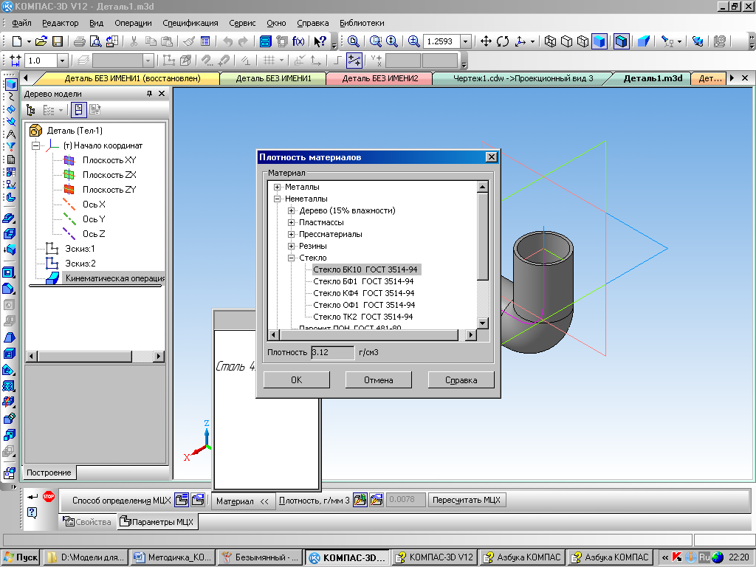Select Ось Z in the model tree
The height and width of the screenshot is (567, 756).
94,234
